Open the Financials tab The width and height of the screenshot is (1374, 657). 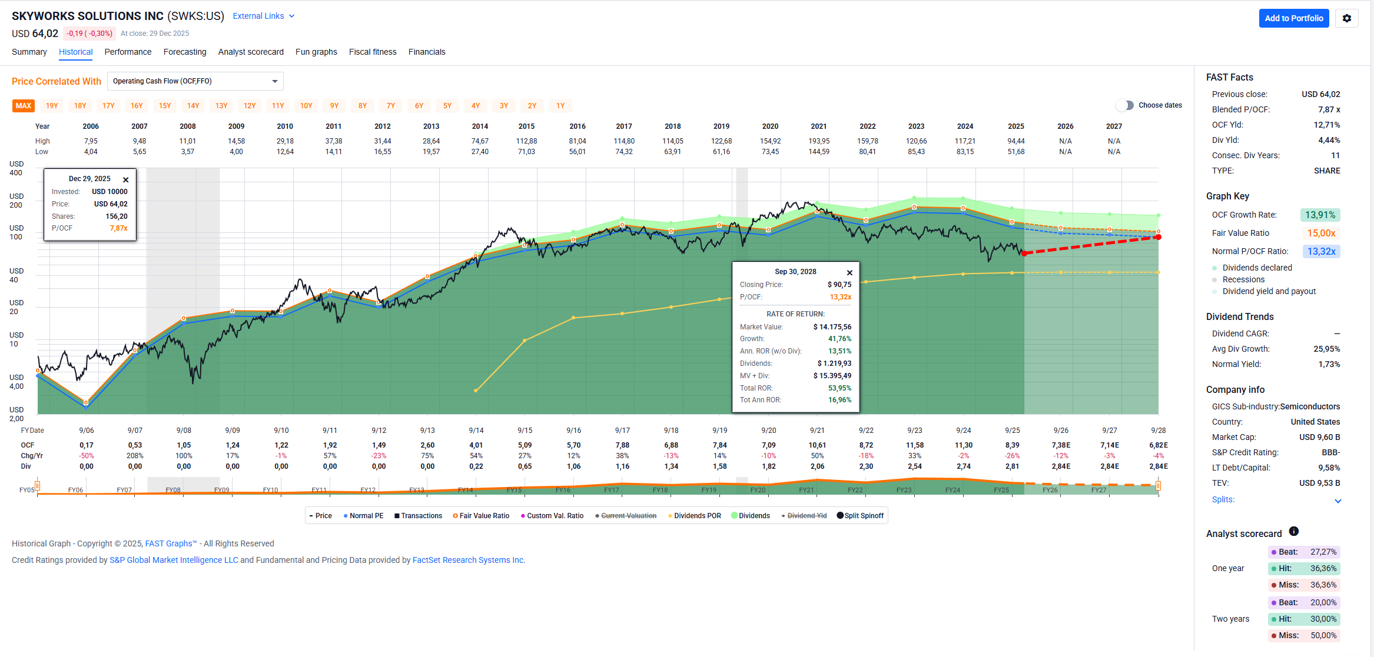pyautogui.click(x=426, y=52)
